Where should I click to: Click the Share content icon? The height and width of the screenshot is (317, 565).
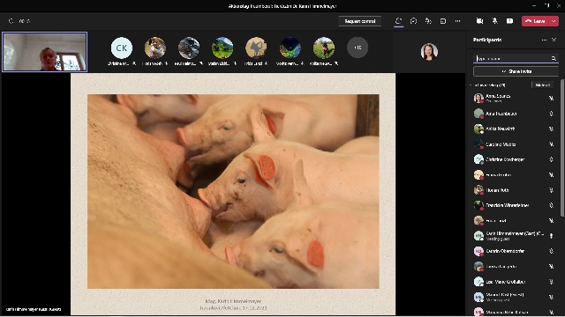(x=509, y=21)
